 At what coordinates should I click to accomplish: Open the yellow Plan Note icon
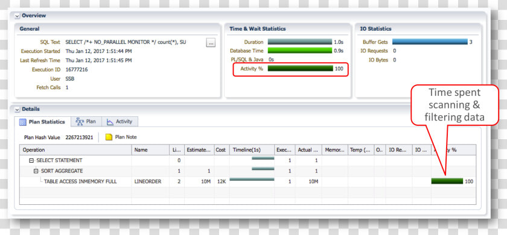tap(109, 137)
